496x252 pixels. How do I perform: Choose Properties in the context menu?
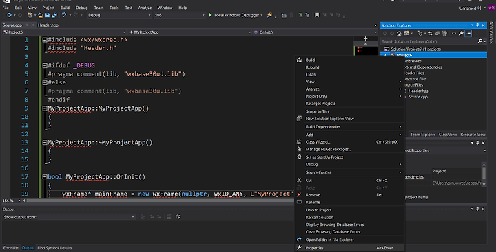click(x=349, y=248)
